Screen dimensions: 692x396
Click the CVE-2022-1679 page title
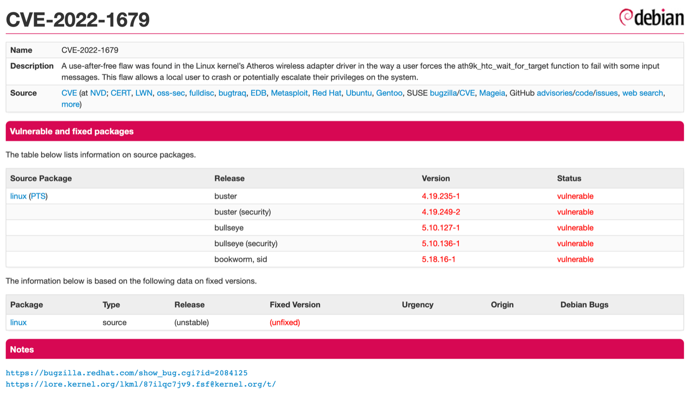pos(78,19)
